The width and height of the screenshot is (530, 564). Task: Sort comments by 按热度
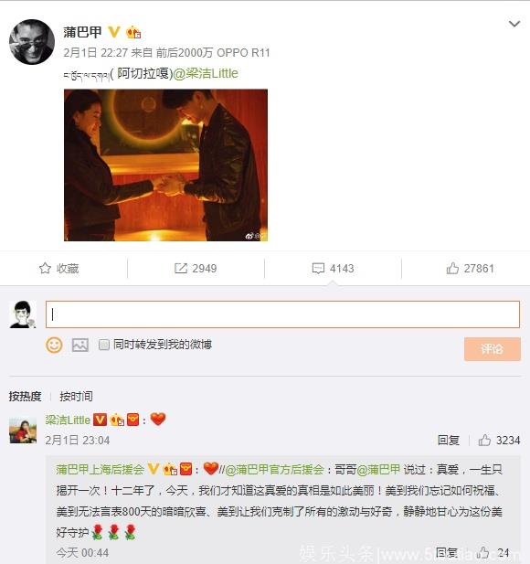(25, 397)
